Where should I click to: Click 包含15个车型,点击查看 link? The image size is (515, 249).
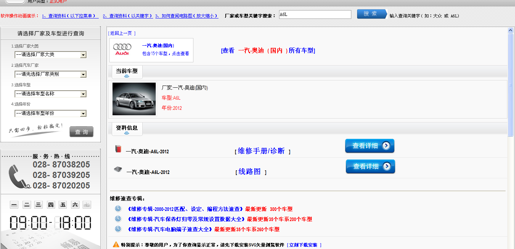click(165, 54)
